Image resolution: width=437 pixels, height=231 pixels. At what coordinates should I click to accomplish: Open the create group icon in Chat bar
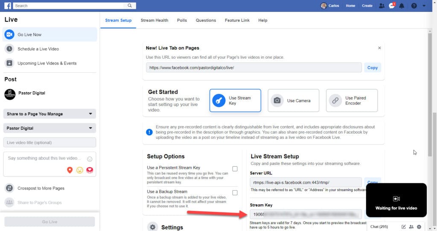point(411,227)
